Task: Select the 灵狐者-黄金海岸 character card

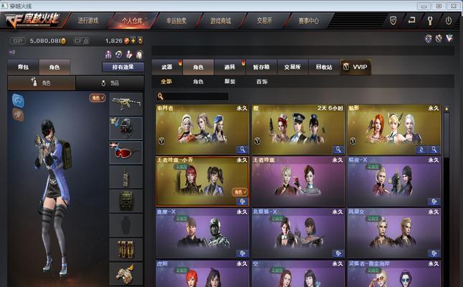Action: click(394, 273)
